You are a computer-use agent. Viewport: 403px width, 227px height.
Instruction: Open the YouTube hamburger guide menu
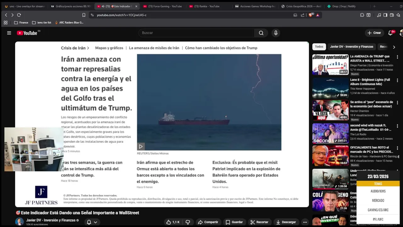pos(9,33)
